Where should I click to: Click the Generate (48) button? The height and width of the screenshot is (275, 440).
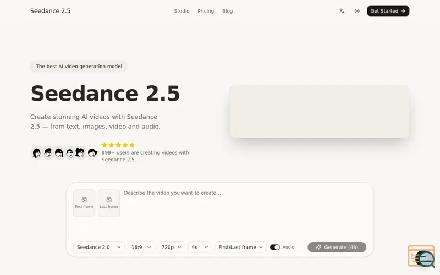coord(337,247)
